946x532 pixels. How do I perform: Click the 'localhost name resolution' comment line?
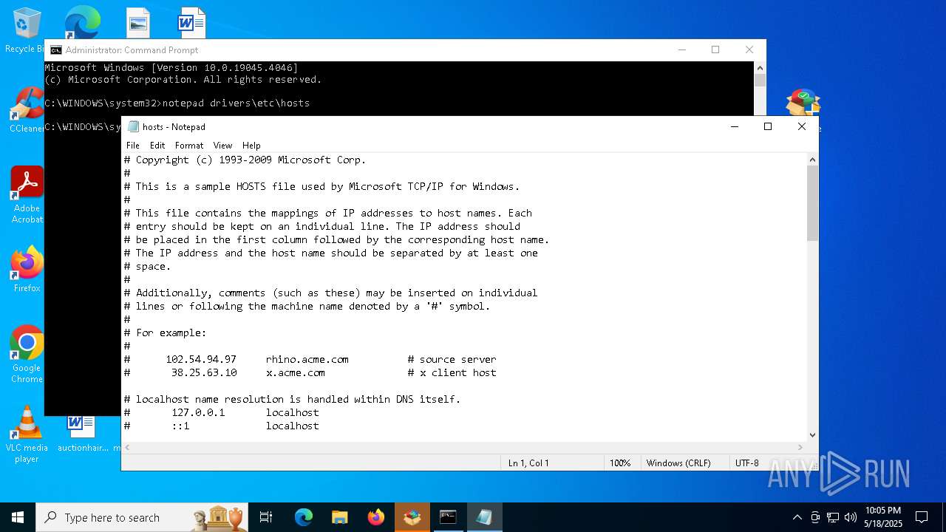[292, 399]
